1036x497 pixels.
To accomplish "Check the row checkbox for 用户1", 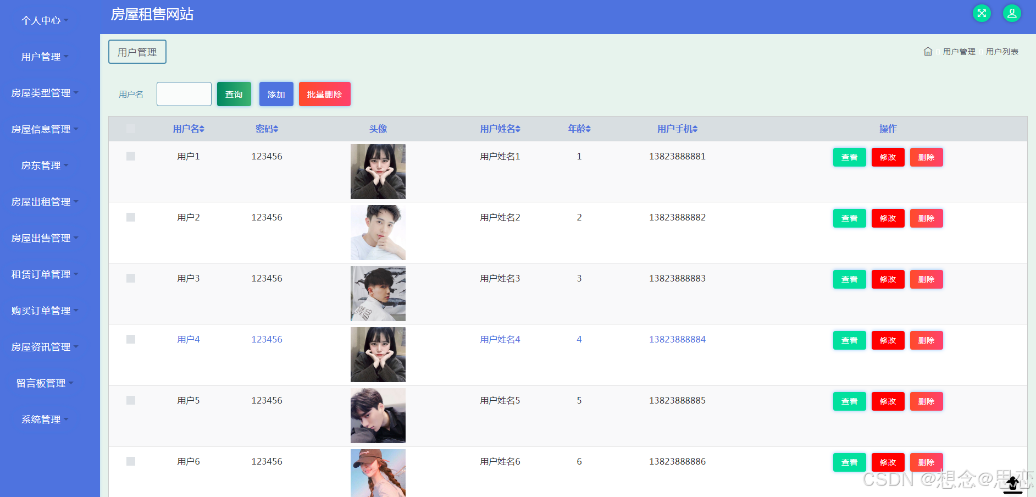I will [131, 156].
